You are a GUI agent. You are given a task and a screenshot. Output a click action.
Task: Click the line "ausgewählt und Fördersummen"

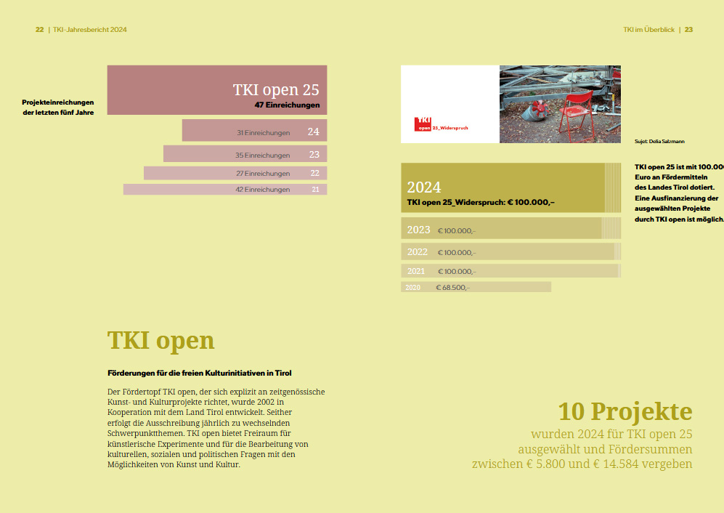605,449
